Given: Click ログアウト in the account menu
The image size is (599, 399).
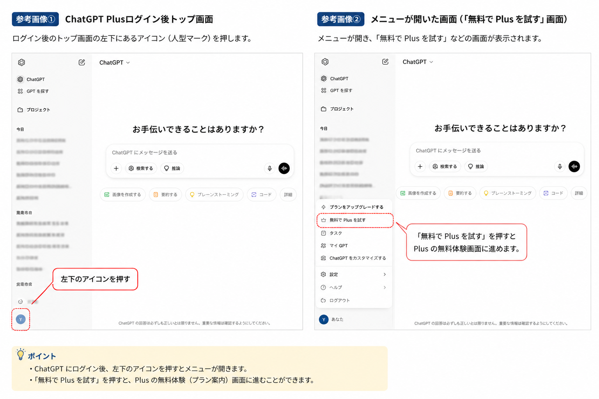Looking at the screenshot, I should point(353,300).
